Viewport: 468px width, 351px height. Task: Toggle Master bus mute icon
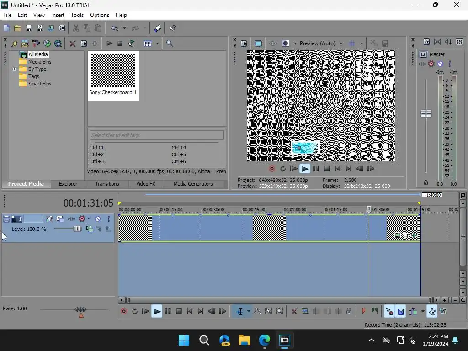(440, 64)
